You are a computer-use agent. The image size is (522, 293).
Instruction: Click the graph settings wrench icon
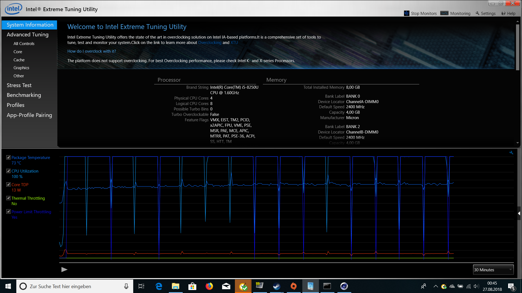click(511, 153)
